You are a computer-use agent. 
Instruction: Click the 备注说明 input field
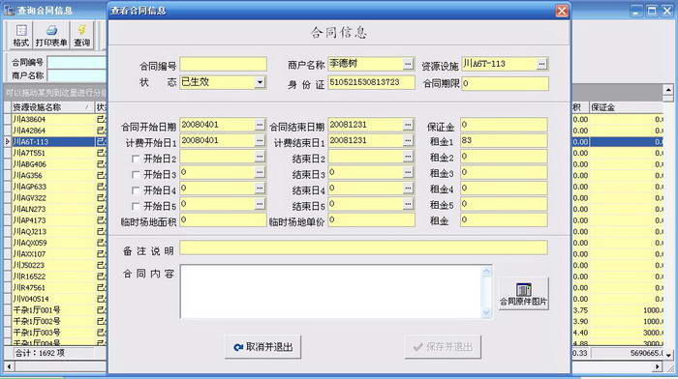(x=363, y=248)
